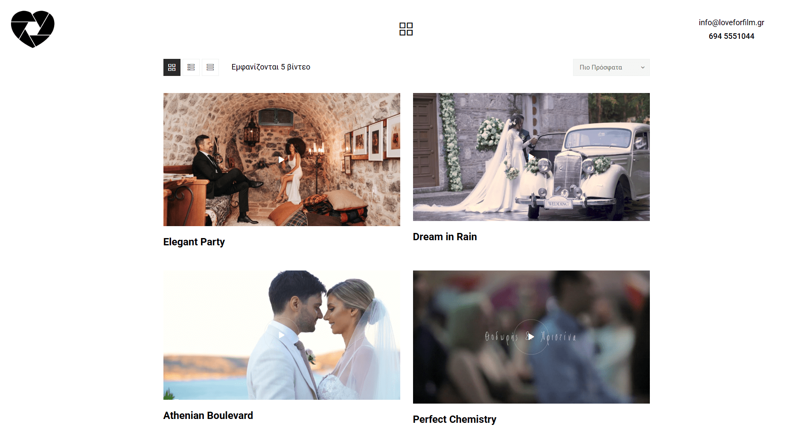
Task: Switch to stacked rows view layout
Action: 210,67
